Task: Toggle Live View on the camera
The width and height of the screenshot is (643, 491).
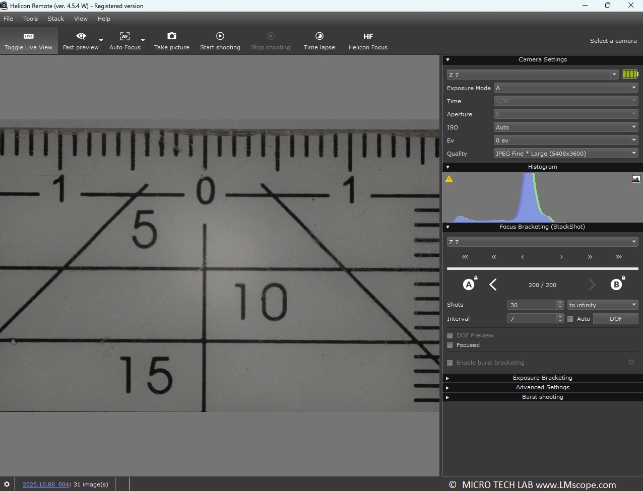Action: (x=29, y=40)
